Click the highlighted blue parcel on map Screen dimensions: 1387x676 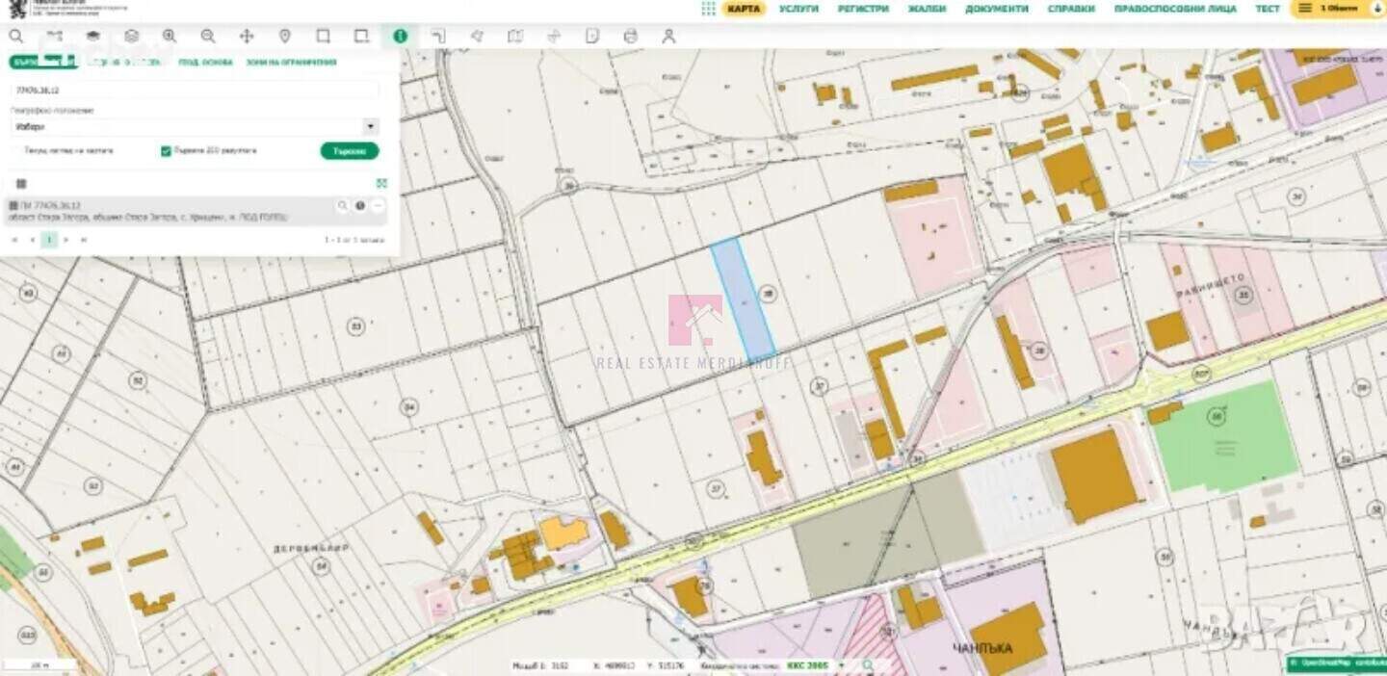pos(744,299)
